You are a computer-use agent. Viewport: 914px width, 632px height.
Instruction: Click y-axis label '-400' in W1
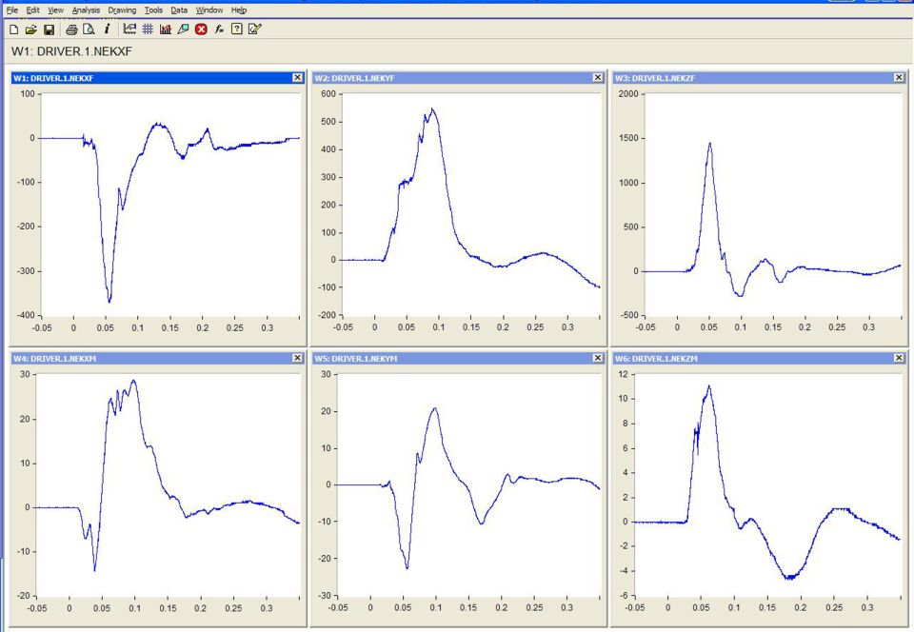click(27, 315)
